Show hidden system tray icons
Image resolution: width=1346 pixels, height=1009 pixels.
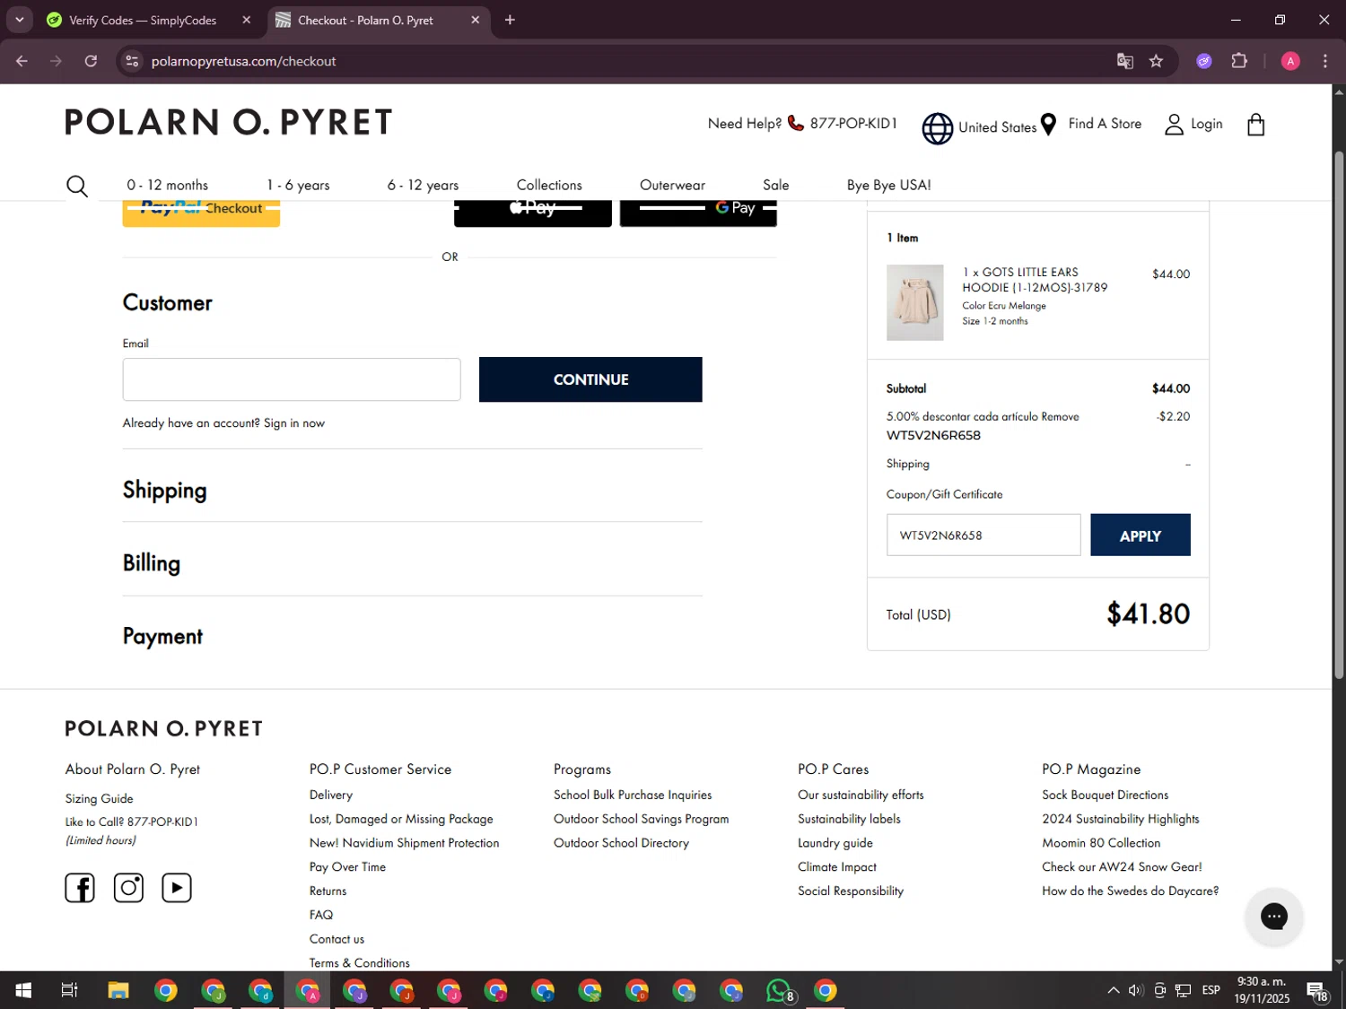click(x=1113, y=990)
